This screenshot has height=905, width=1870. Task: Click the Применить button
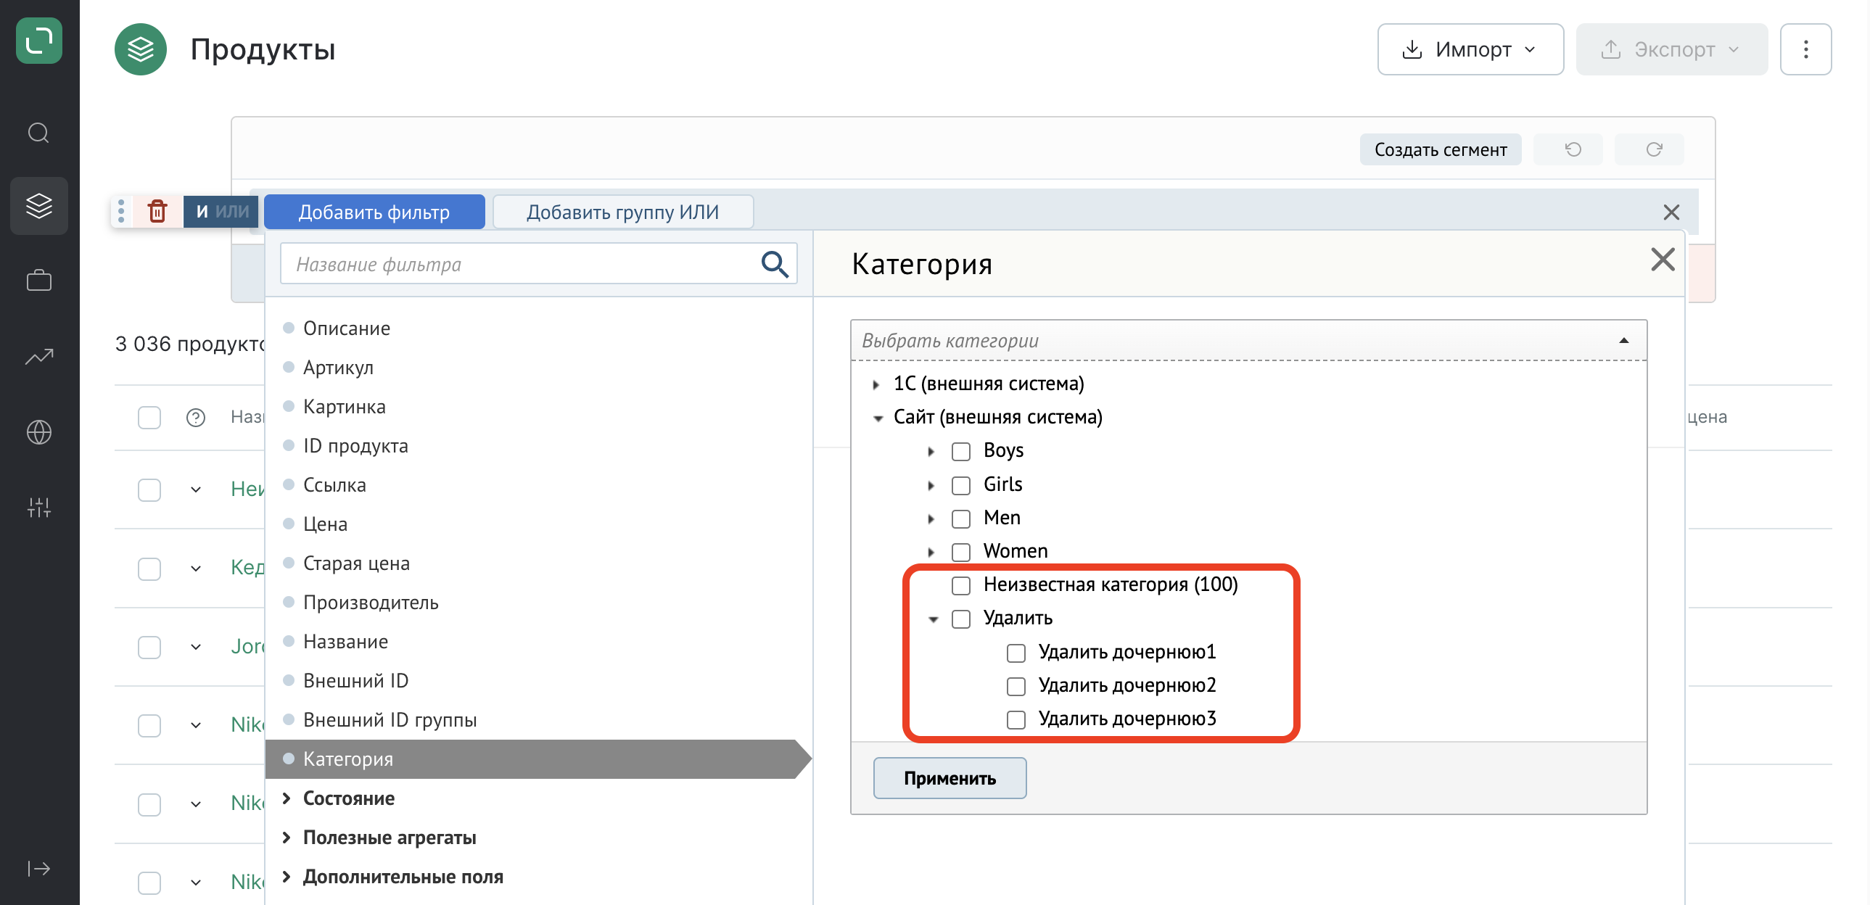pos(950,778)
